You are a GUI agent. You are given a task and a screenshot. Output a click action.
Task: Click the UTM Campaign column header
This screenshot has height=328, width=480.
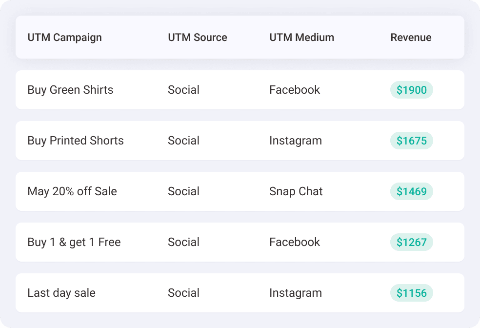[x=64, y=38]
